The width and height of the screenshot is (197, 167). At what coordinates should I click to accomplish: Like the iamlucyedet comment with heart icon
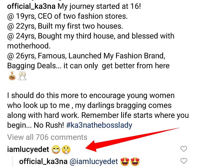(x=184, y=149)
